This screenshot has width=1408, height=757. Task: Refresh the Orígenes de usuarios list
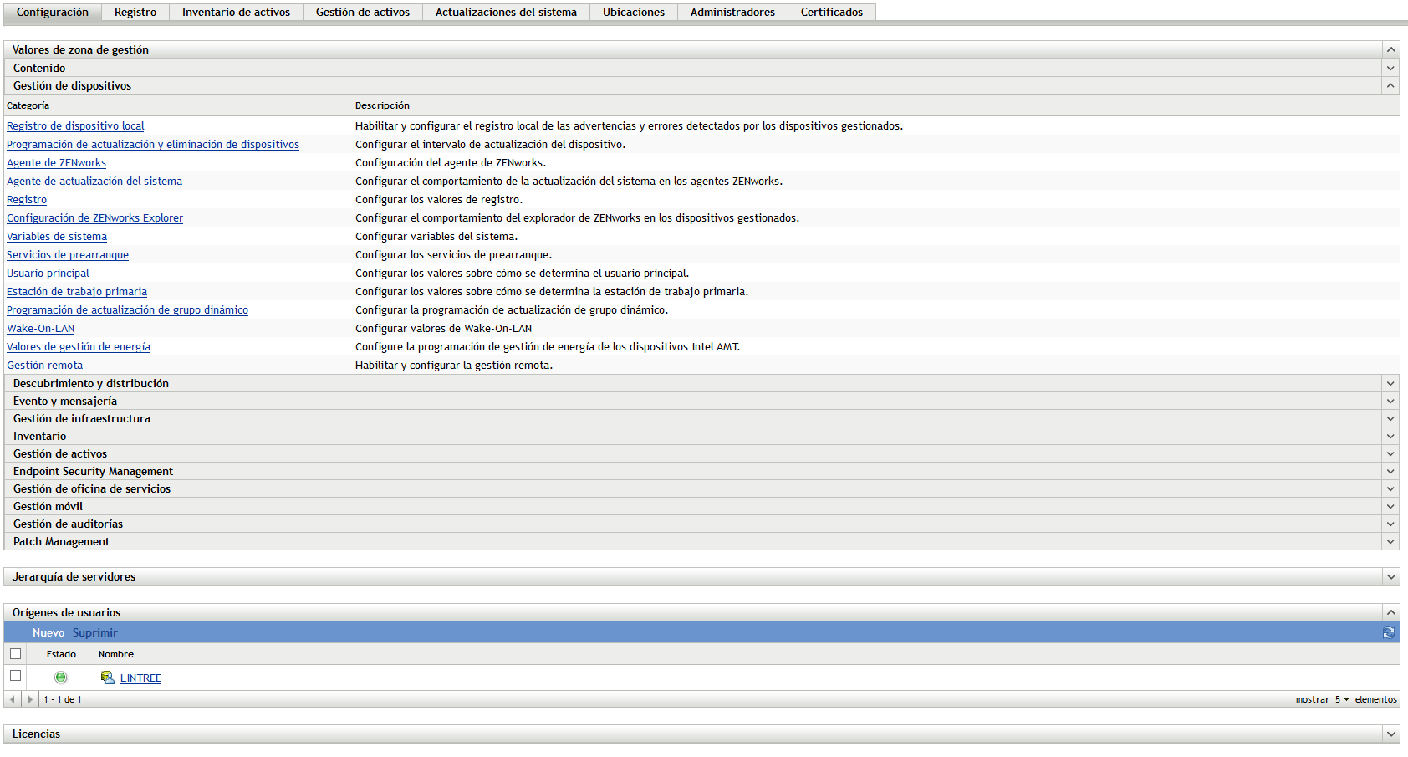1388,632
